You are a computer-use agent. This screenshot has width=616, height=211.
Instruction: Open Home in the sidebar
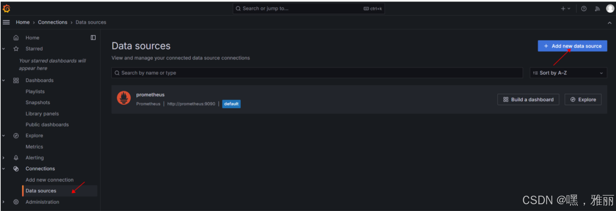(32, 38)
